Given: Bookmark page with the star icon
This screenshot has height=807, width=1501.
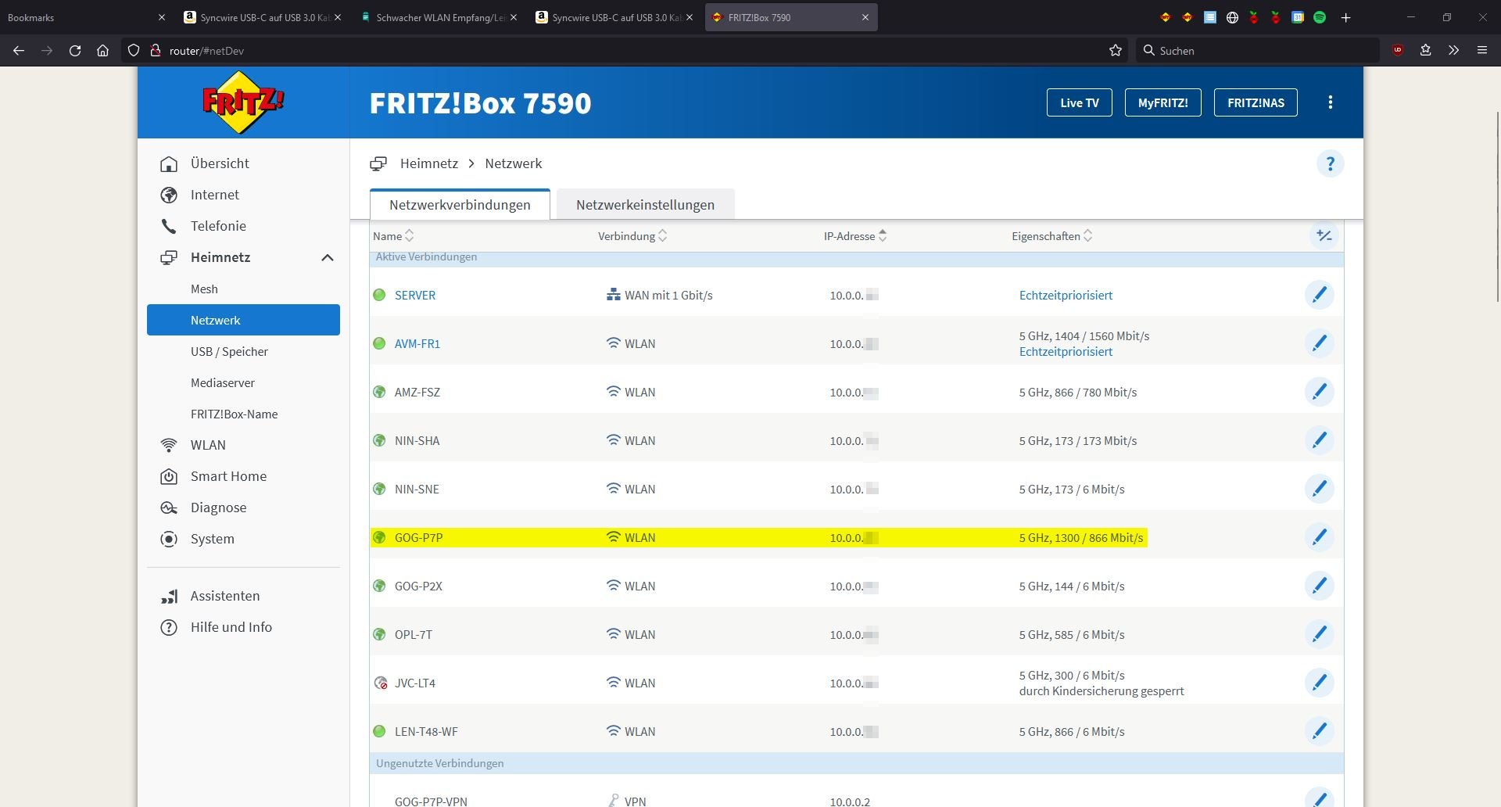Looking at the screenshot, I should coord(1115,50).
